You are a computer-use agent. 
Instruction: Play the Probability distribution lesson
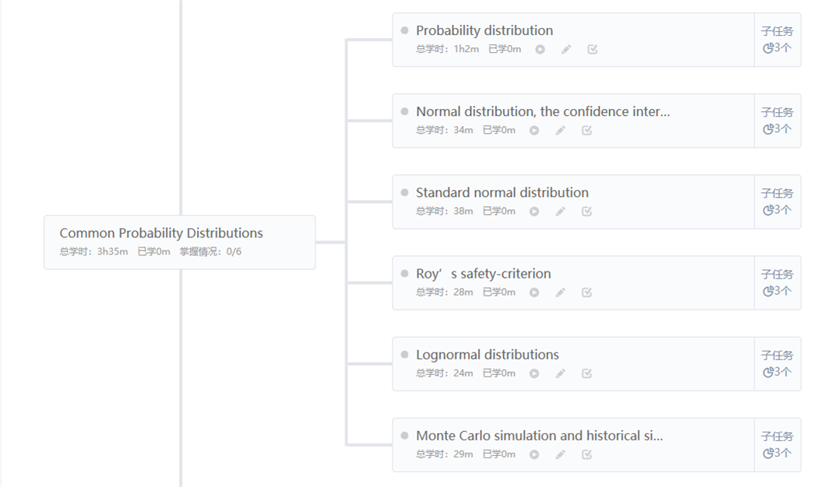pyautogui.click(x=540, y=50)
